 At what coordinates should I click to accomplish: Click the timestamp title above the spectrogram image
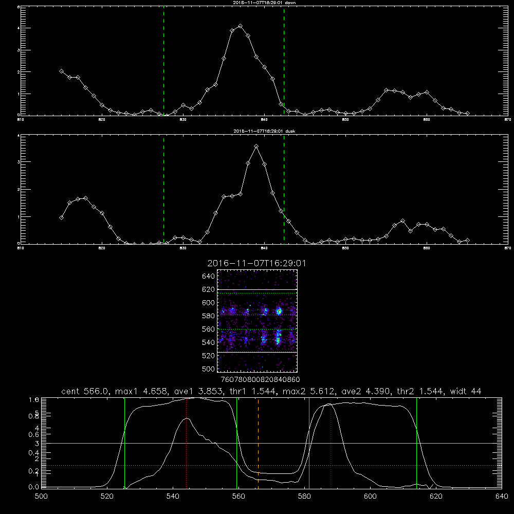pos(256,263)
